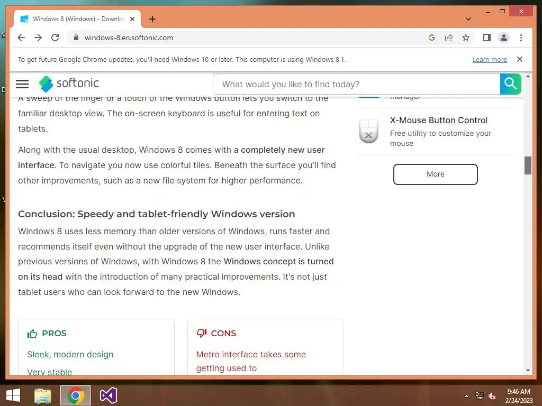Click the address bar URL
542x406 pixels.
[x=129, y=38]
